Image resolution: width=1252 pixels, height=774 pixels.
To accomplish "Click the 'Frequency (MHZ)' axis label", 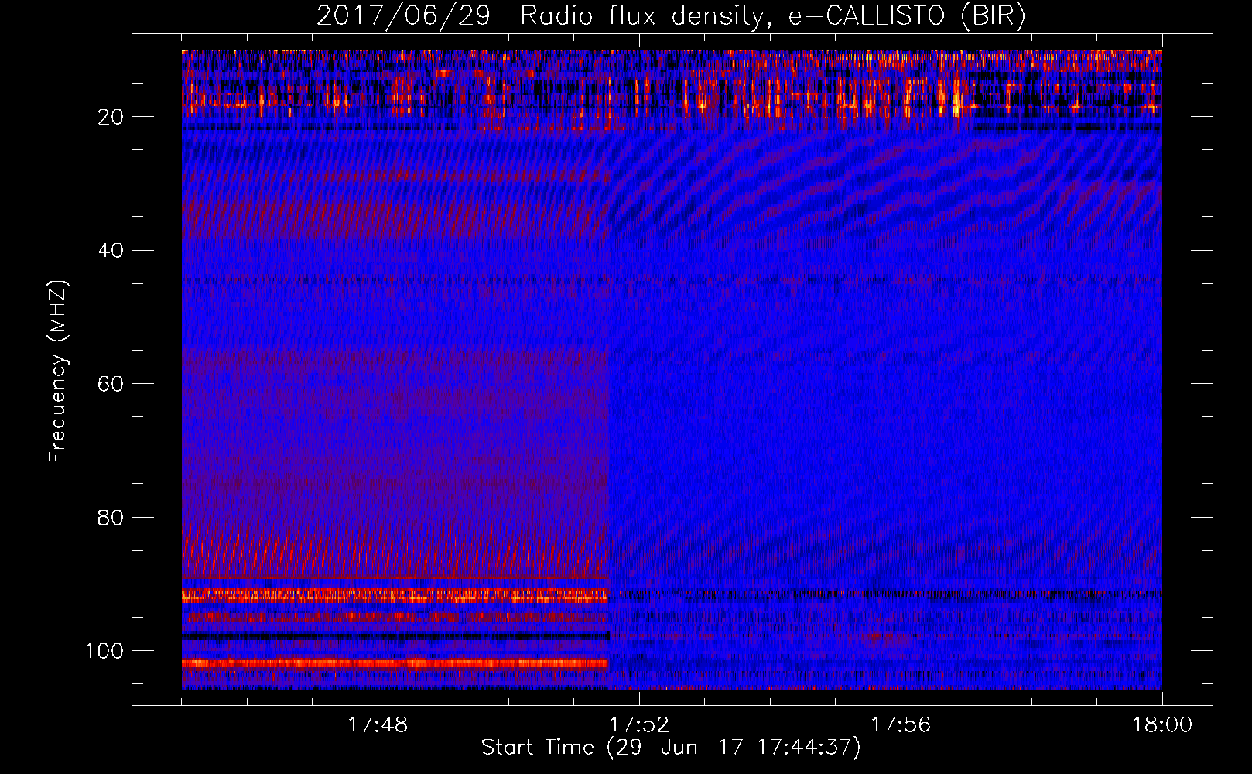I will 59,372.
